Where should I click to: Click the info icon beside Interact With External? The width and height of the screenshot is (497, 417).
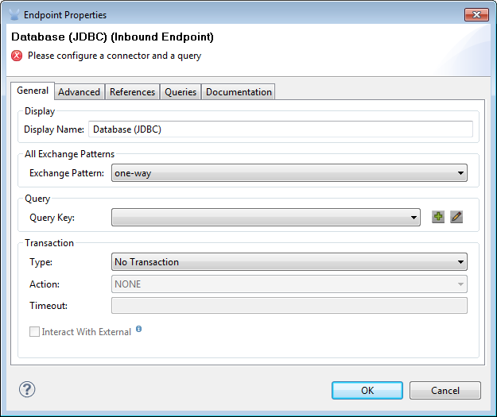(x=138, y=329)
